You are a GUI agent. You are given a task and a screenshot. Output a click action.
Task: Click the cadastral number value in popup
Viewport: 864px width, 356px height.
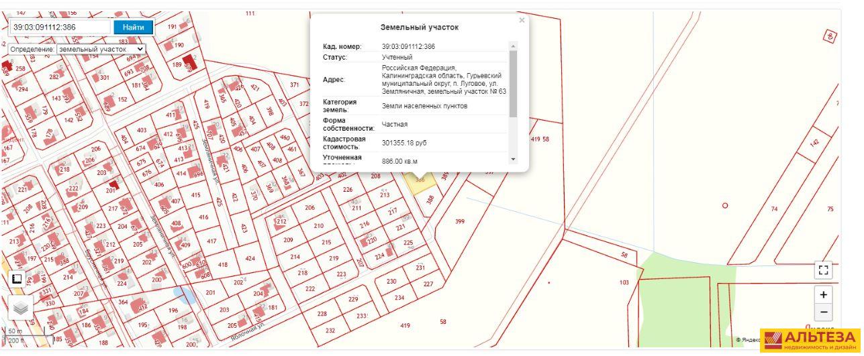point(408,46)
